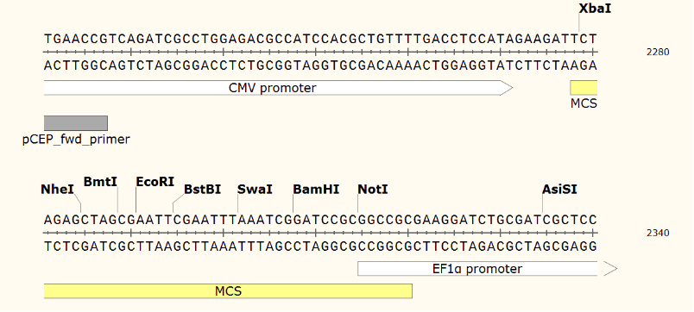
Task: Click the top strand sequence starting TGAACCGTCAG
Action: [320, 38]
